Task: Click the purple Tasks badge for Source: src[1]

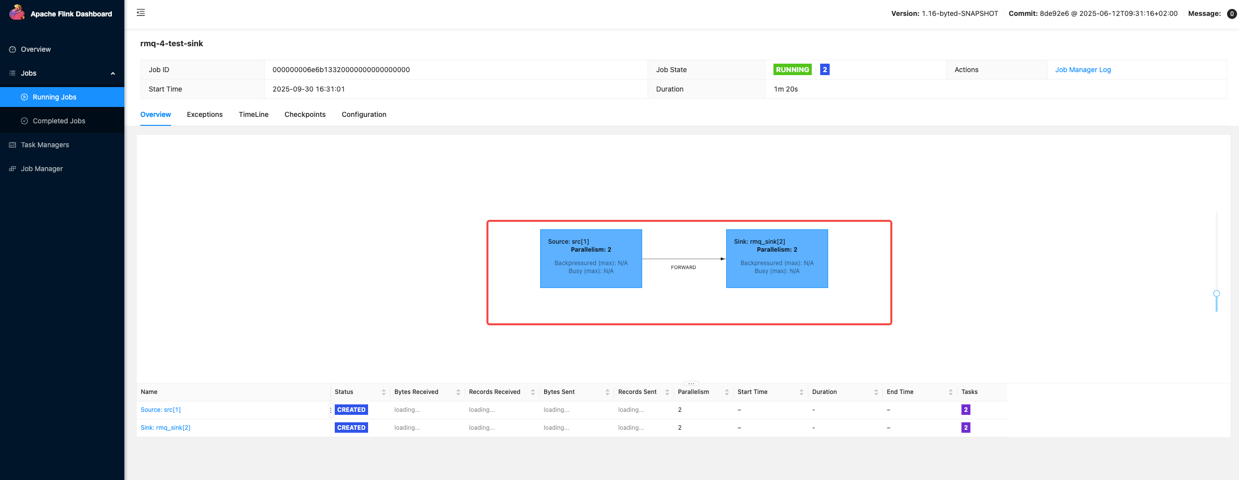Action: 966,410
